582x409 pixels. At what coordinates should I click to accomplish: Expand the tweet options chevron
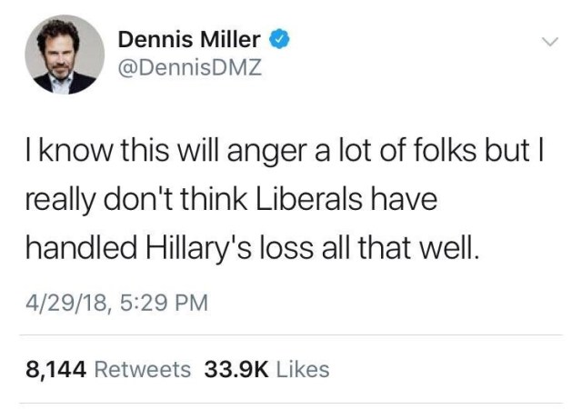[x=548, y=42]
